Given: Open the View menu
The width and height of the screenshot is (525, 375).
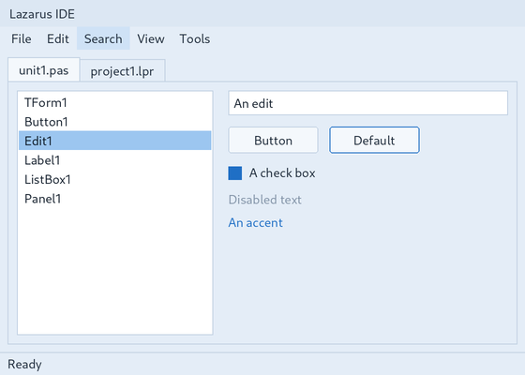Looking at the screenshot, I should 151,38.
